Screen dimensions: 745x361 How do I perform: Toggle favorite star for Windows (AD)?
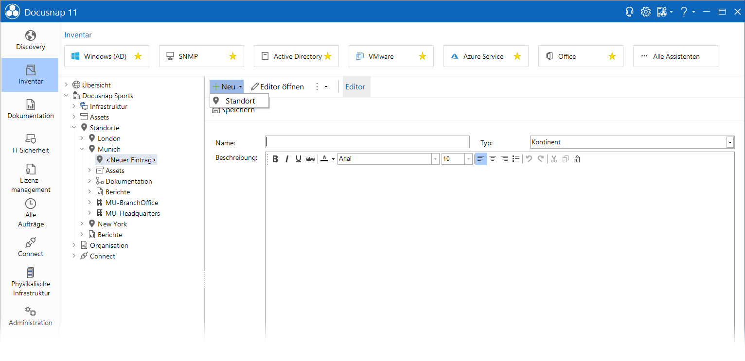[138, 56]
